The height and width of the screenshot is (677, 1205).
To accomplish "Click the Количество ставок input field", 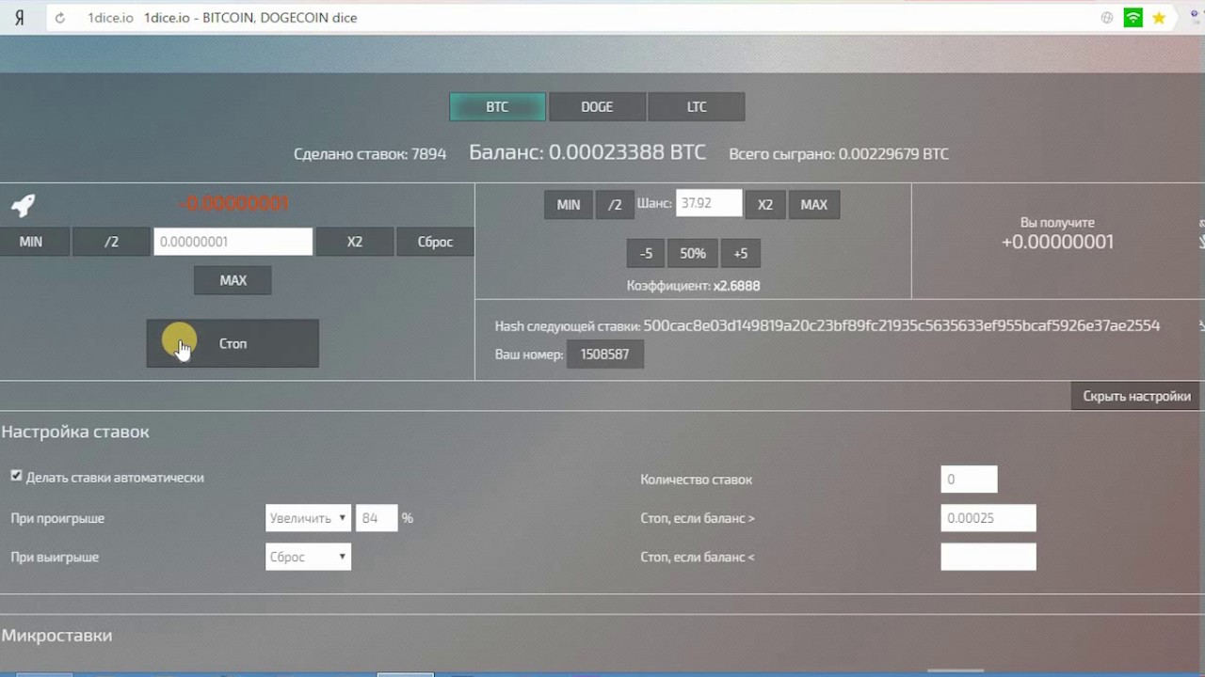I will click(x=969, y=480).
